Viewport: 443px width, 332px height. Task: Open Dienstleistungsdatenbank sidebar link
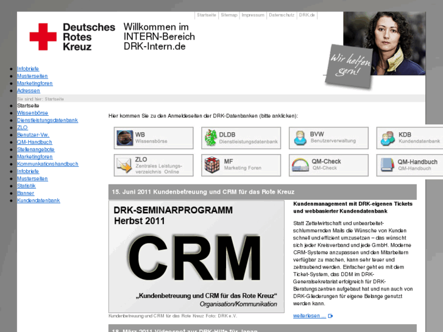pyautogui.click(x=48, y=121)
